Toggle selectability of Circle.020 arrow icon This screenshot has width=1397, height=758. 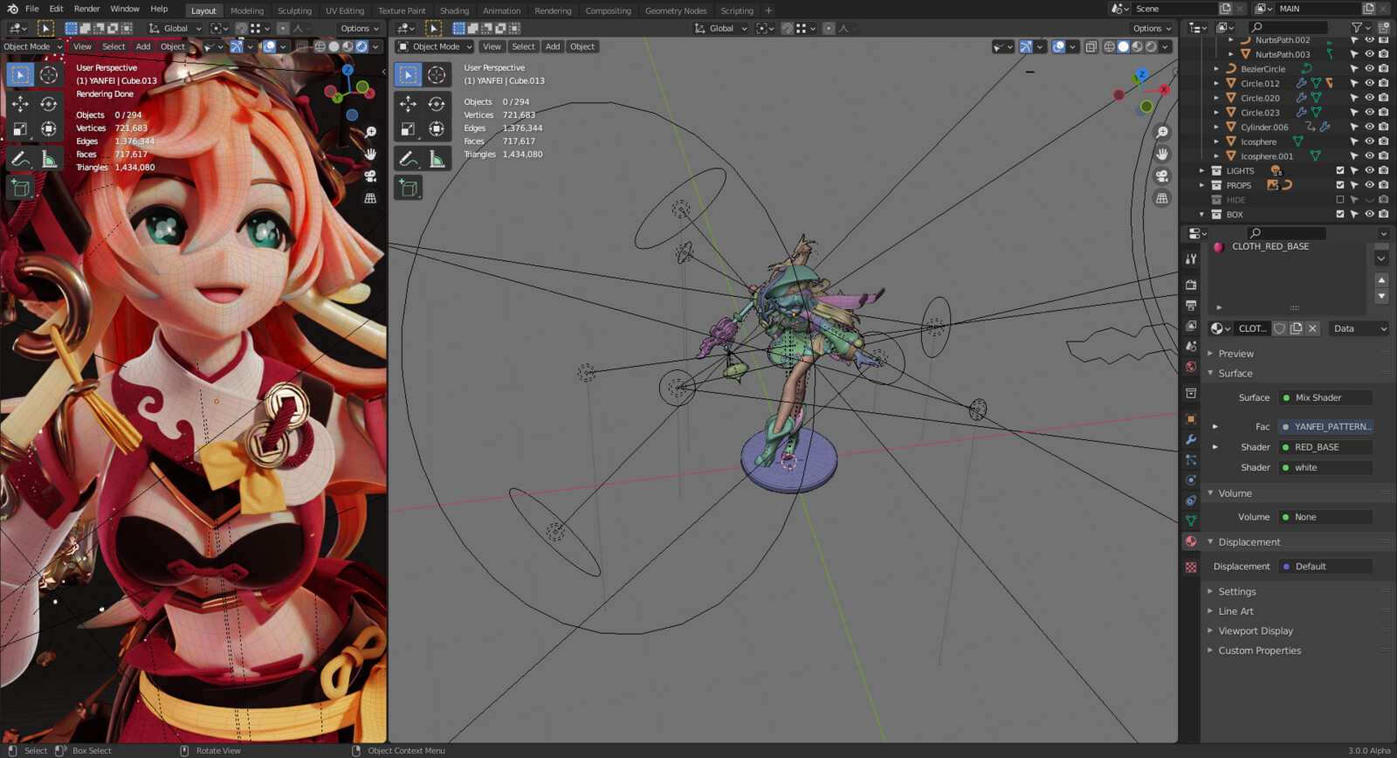tap(1354, 98)
